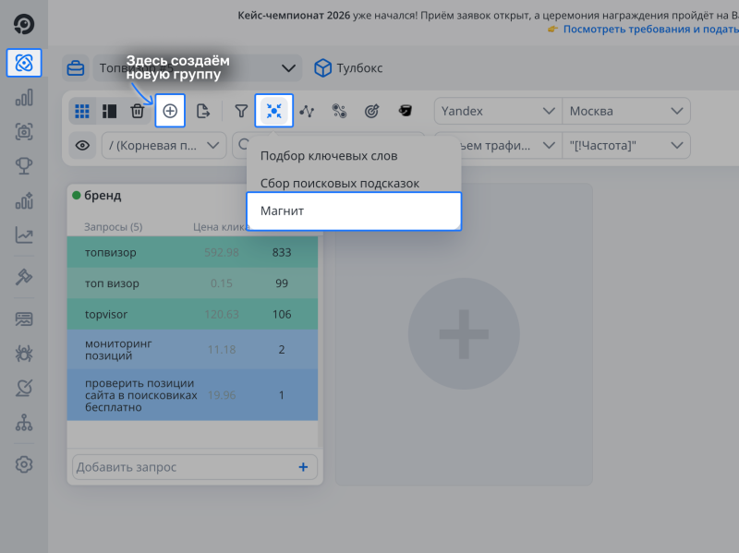Click frequency value 833

point(282,252)
